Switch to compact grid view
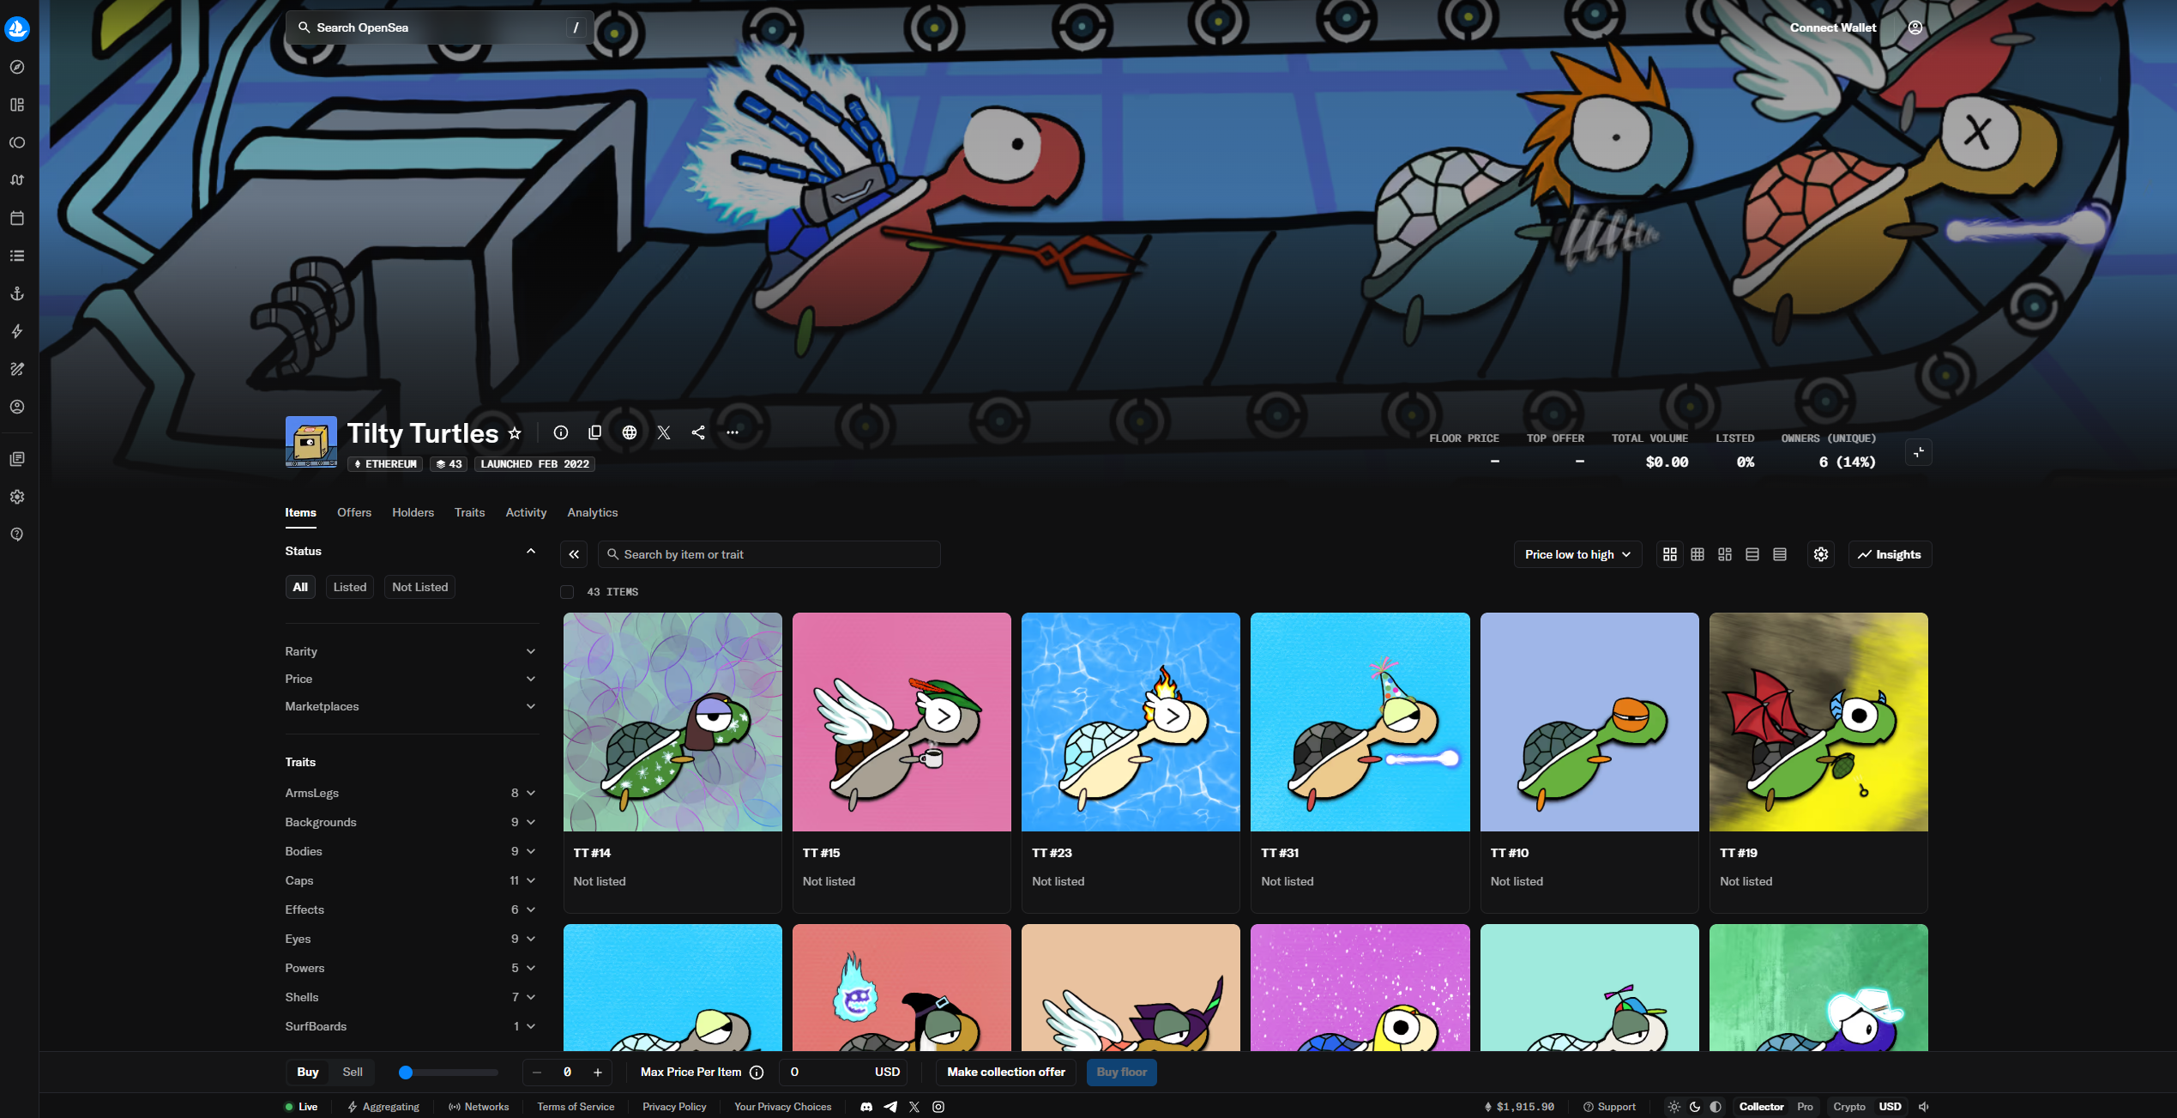Screen dimensions: 2177x1118 coord(1698,554)
